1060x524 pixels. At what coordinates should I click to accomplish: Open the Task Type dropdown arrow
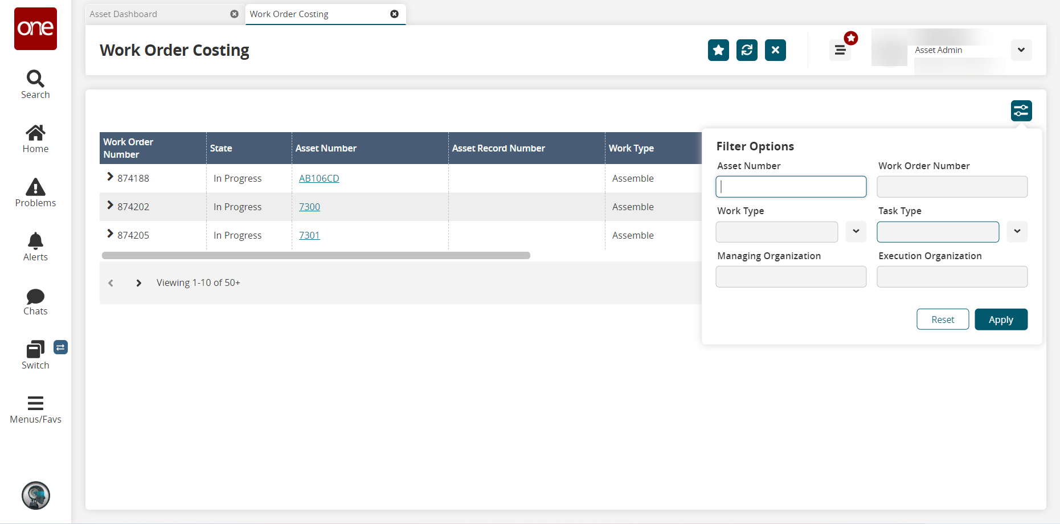pyautogui.click(x=1017, y=232)
